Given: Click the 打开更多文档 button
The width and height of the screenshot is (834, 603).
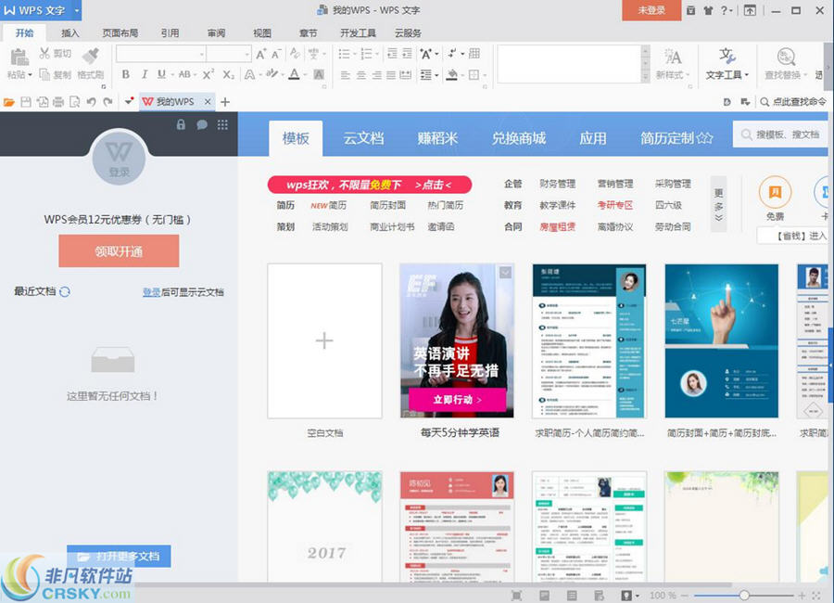Looking at the screenshot, I should pyautogui.click(x=119, y=556).
